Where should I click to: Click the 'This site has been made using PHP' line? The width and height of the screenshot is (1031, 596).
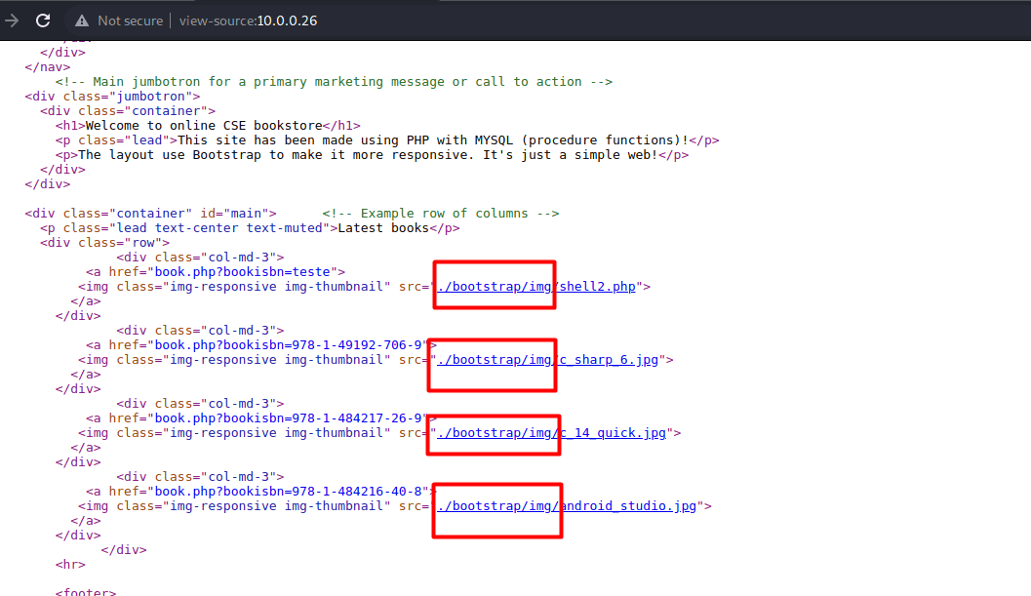(x=387, y=140)
